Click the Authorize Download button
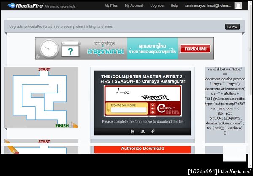 [143, 149]
